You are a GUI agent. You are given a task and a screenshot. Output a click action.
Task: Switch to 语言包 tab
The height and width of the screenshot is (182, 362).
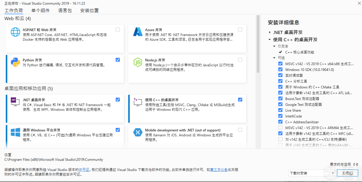[x=65, y=11]
